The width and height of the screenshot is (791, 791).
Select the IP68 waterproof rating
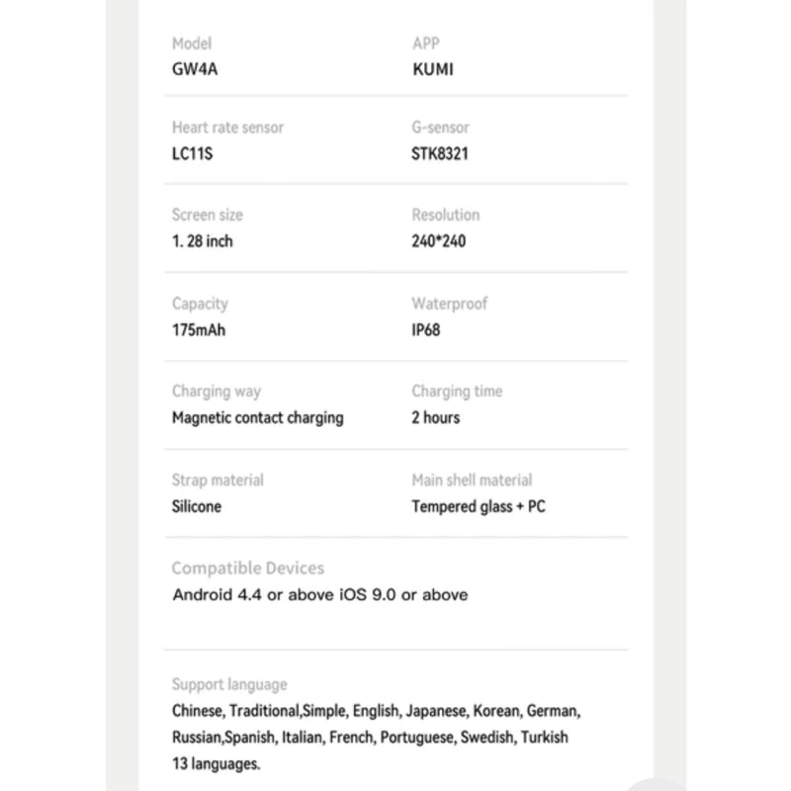coord(426,329)
